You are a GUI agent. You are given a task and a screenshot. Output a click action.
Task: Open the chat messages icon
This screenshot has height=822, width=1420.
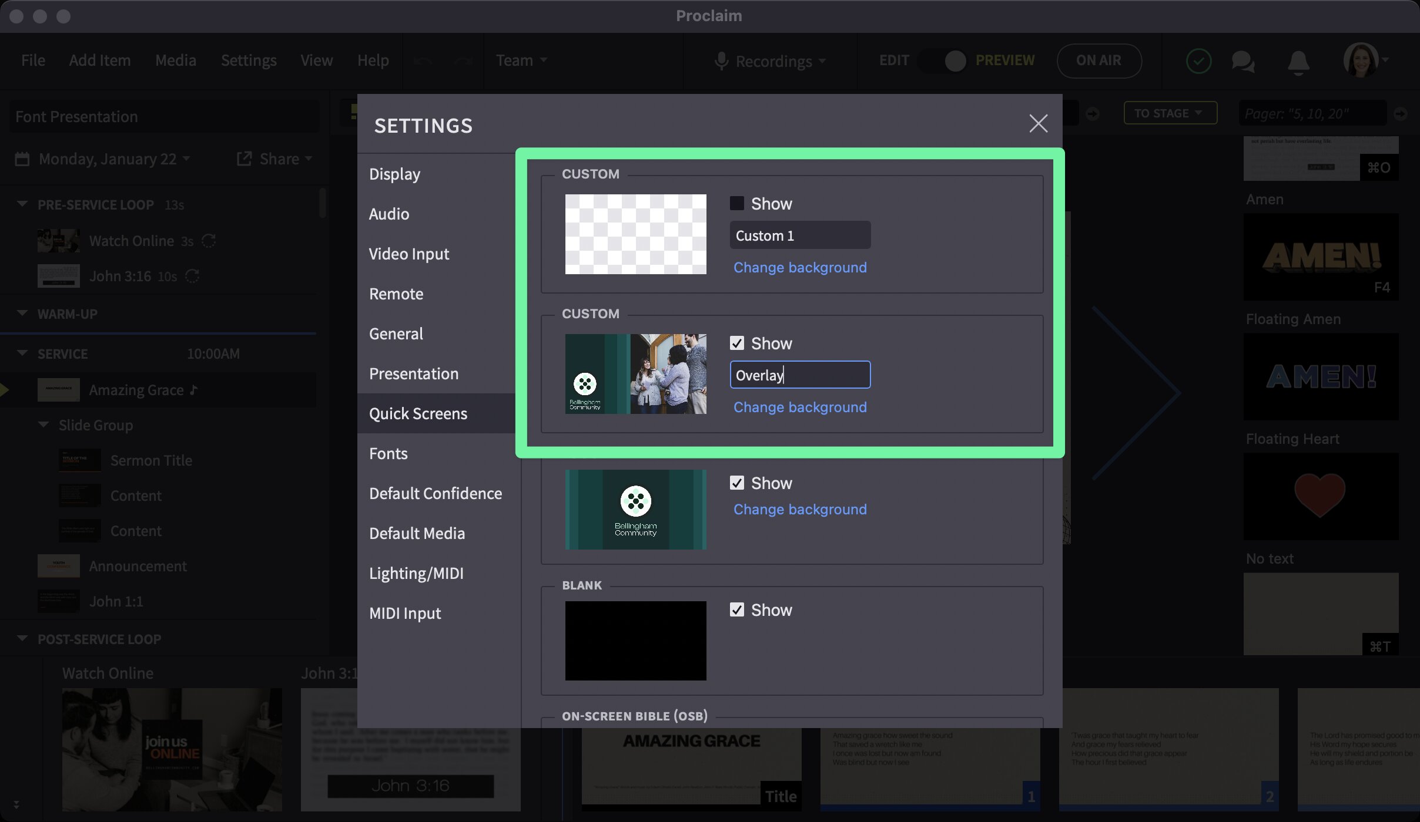[x=1242, y=60]
